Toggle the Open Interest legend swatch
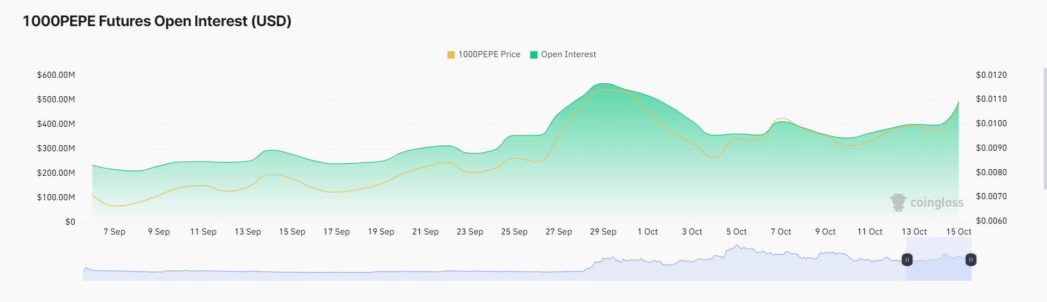Viewport: 1047px width, 302px height. (x=534, y=55)
